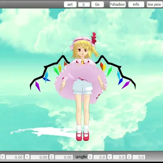Viewport: 163px width, 163px height.
Task: Click the Go button
Action: (x=97, y=5)
